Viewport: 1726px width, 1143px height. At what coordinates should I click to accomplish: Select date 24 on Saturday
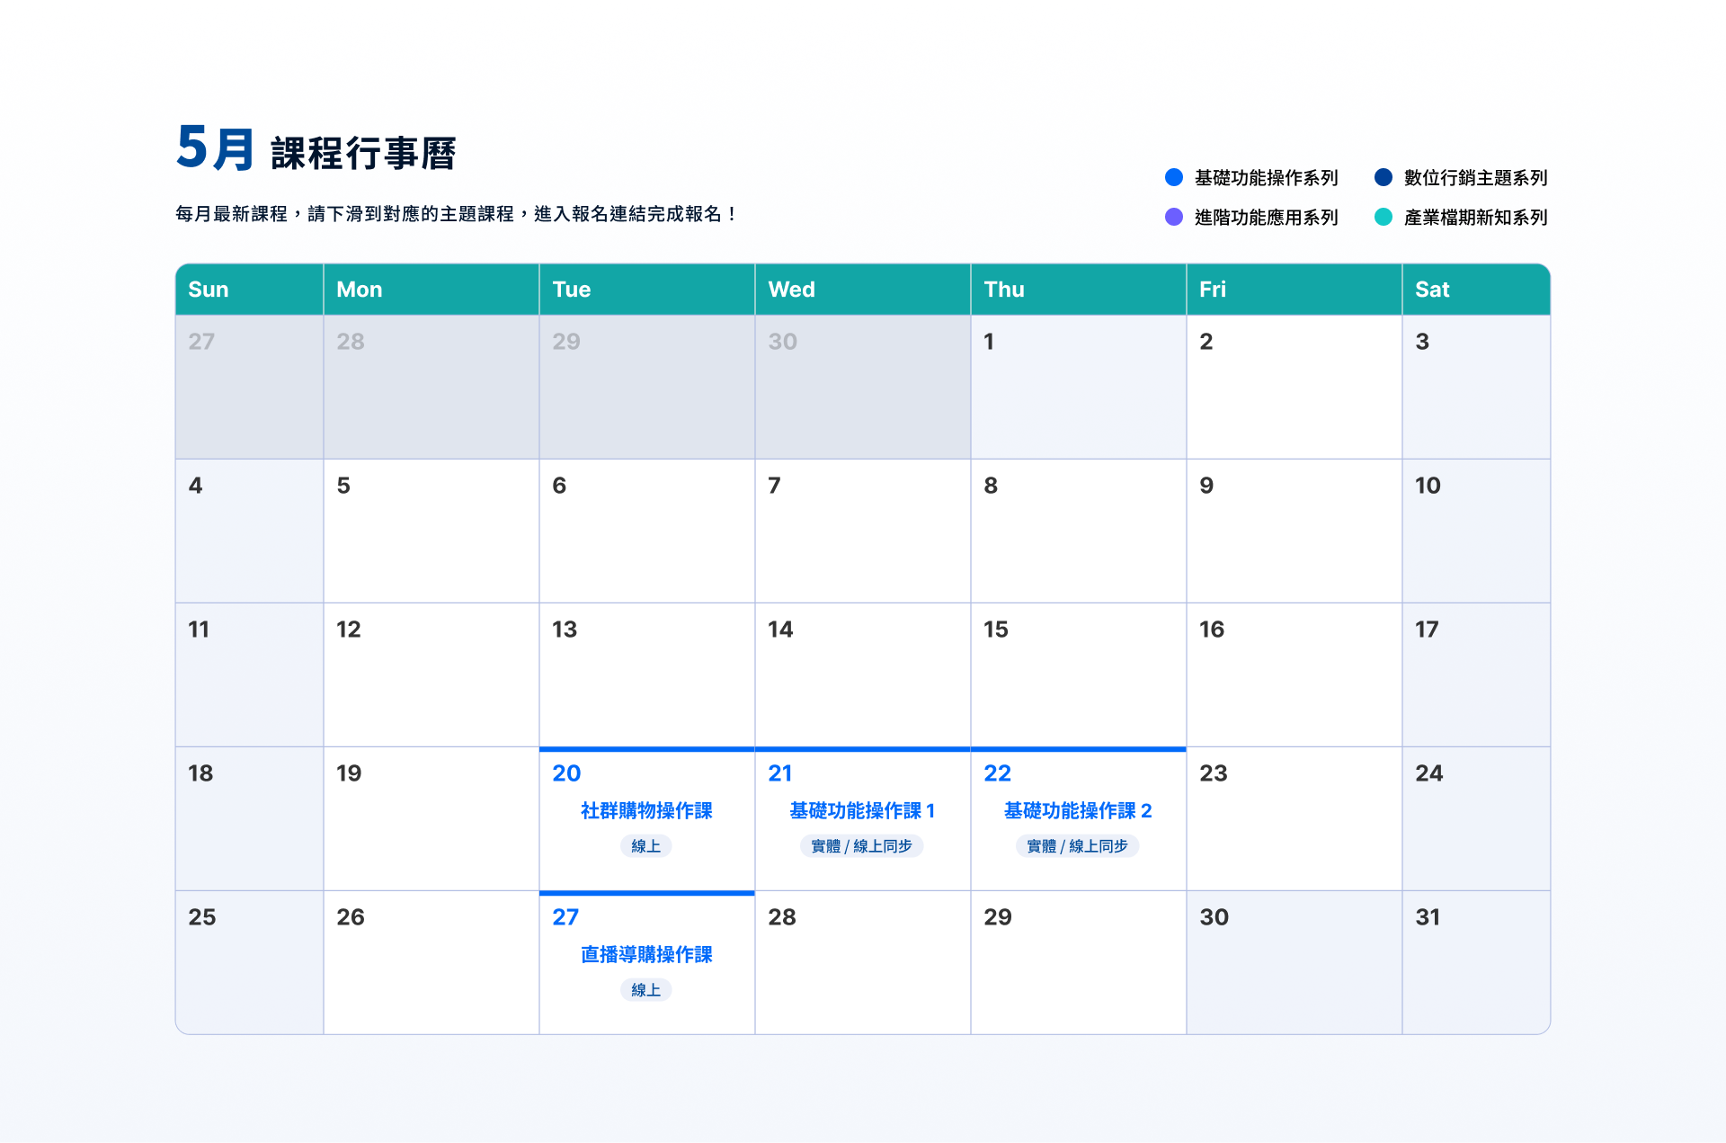(1429, 773)
